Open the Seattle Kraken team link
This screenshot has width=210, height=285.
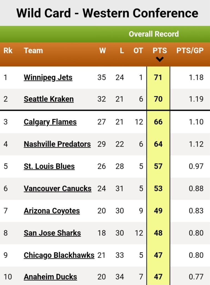(x=49, y=99)
